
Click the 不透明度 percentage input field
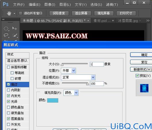pos(97,84)
